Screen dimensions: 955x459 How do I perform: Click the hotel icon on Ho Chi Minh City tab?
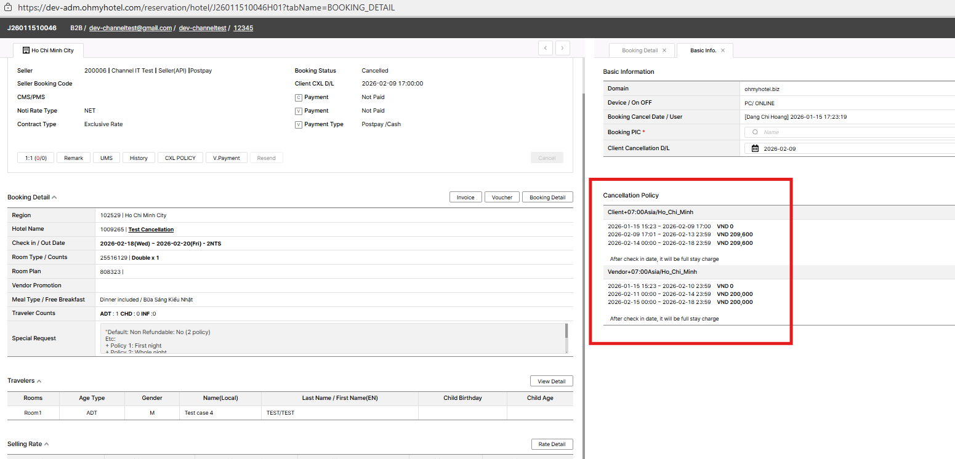(x=26, y=50)
